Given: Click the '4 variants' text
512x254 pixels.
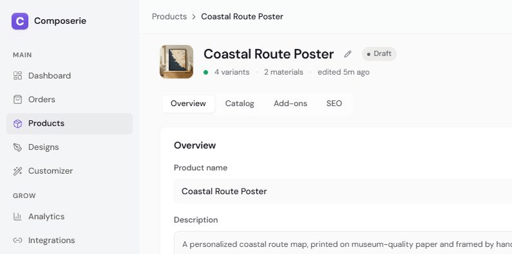Looking at the screenshot, I should point(232,72).
